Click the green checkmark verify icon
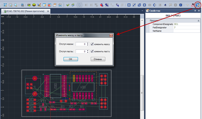The width and height of the screenshot is (202, 119). point(68,5)
